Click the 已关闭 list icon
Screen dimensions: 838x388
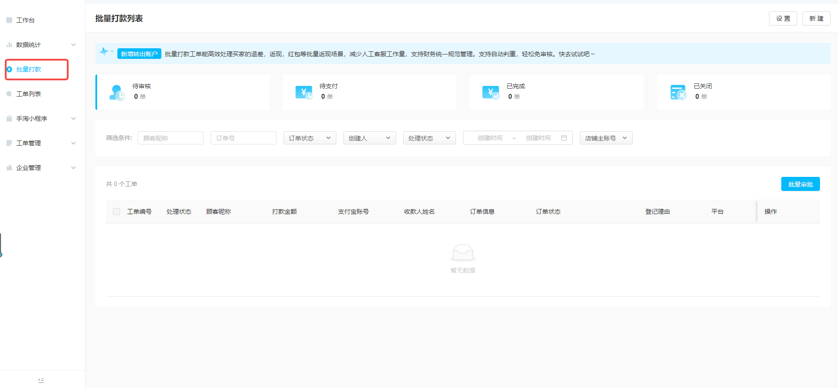click(x=678, y=93)
